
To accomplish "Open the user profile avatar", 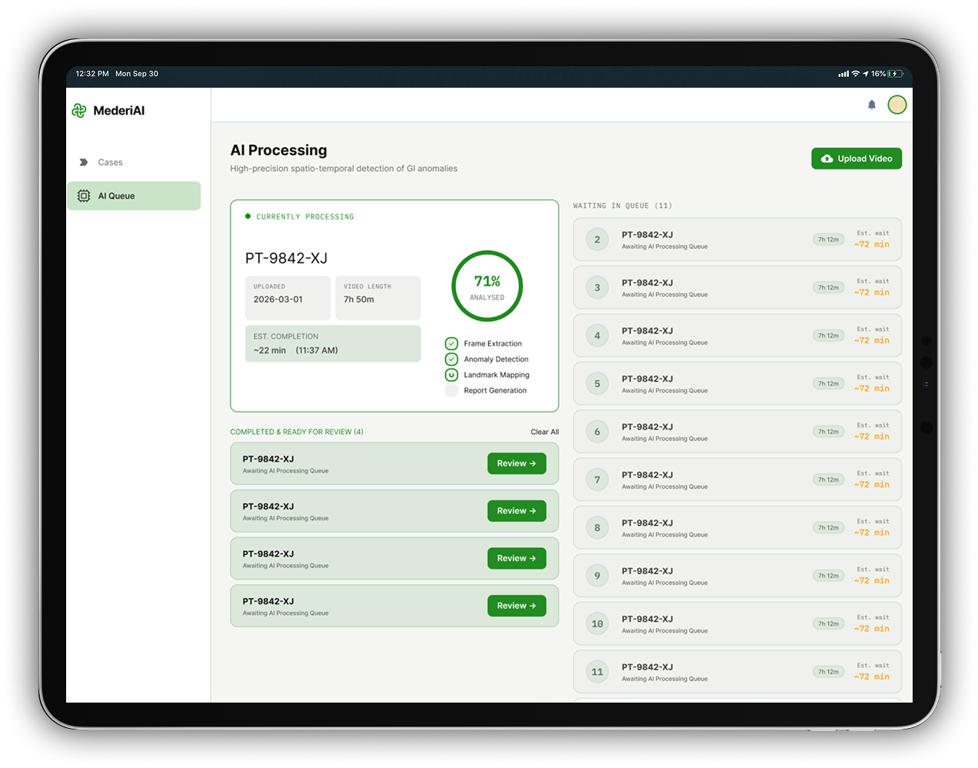I will coord(896,105).
